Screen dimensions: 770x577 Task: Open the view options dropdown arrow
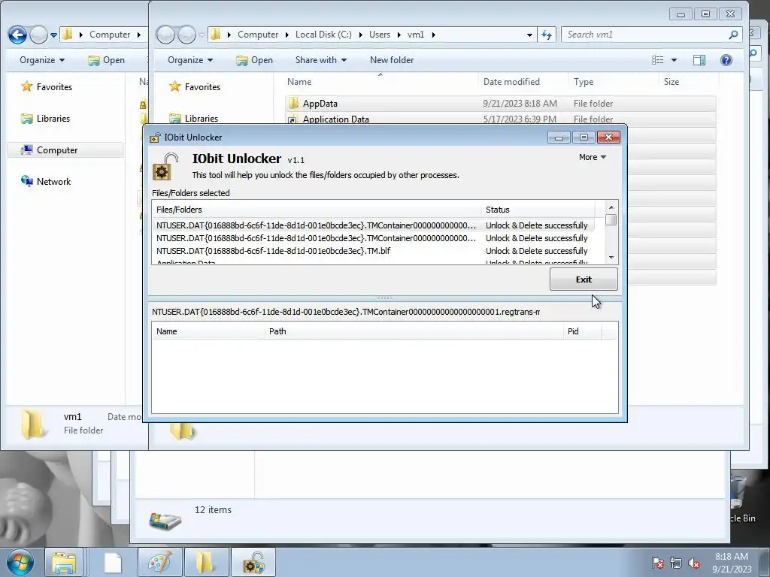click(674, 60)
